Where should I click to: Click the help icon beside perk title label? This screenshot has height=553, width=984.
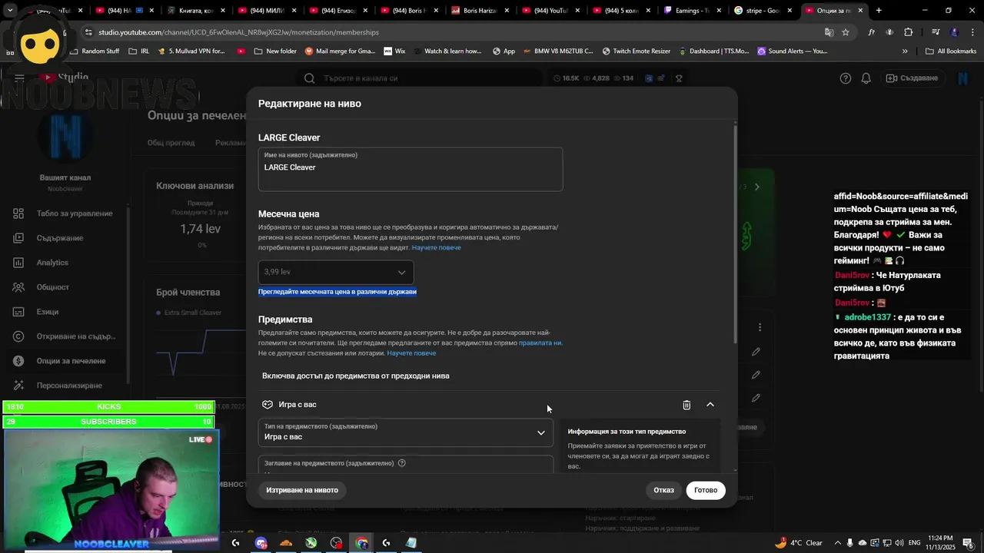(x=401, y=463)
